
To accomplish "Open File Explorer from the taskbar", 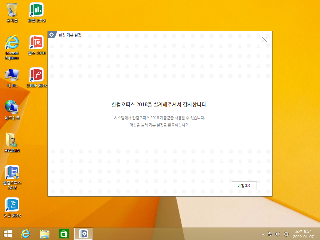I will click(x=44, y=234).
